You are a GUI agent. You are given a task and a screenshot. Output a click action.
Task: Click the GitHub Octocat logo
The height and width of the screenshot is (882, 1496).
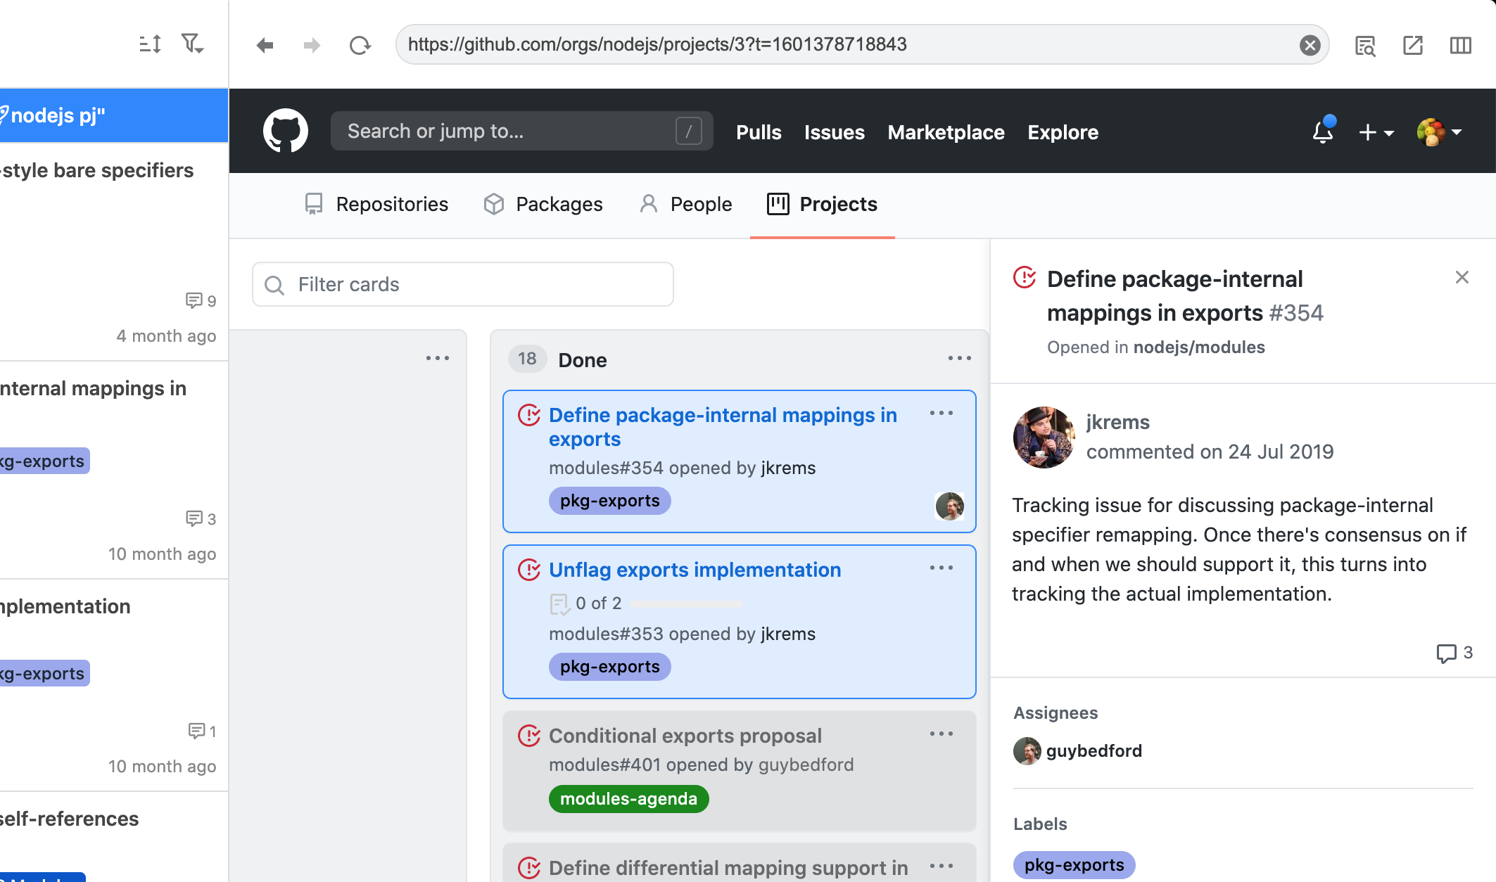[285, 131]
